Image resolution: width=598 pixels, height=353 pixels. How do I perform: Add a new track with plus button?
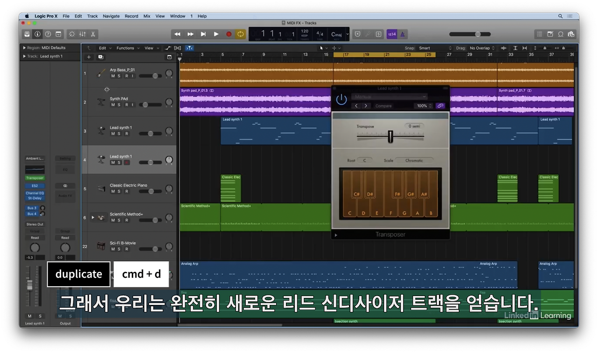click(x=89, y=57)
